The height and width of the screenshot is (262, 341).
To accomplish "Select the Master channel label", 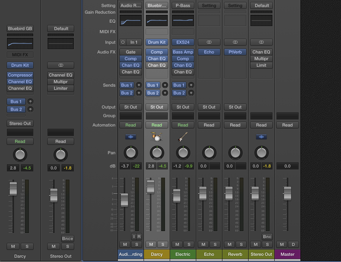I will click(288, 254).
